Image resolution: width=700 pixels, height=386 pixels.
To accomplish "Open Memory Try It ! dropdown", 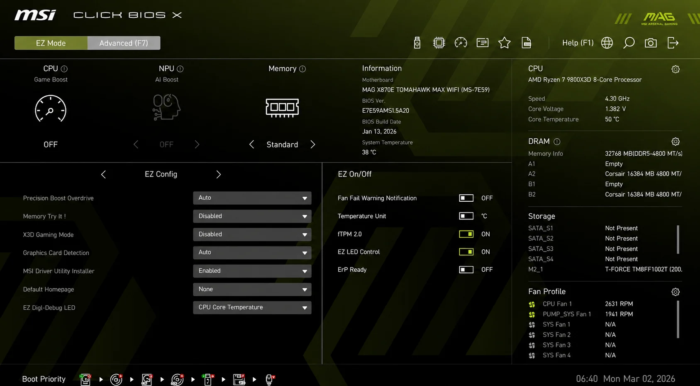I will click(252, 216).
